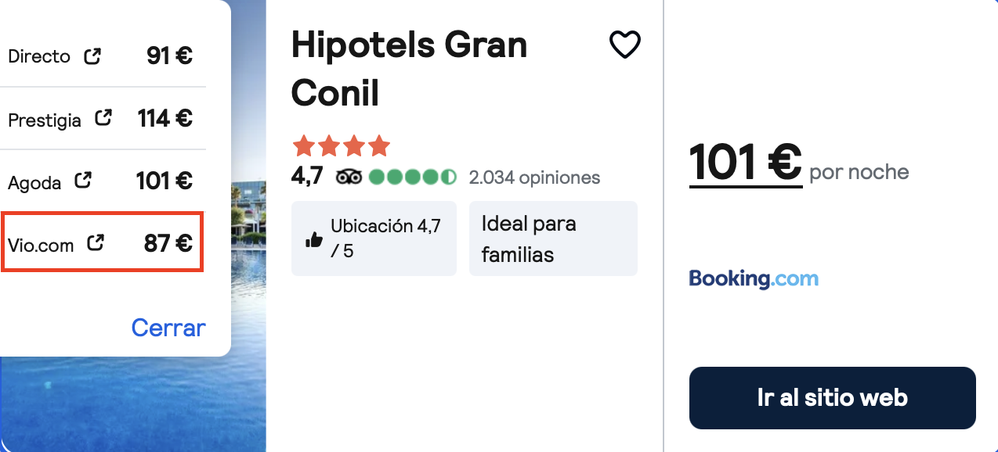Click the heart favorite icon
998x452 pixels.
pos(625,45)
